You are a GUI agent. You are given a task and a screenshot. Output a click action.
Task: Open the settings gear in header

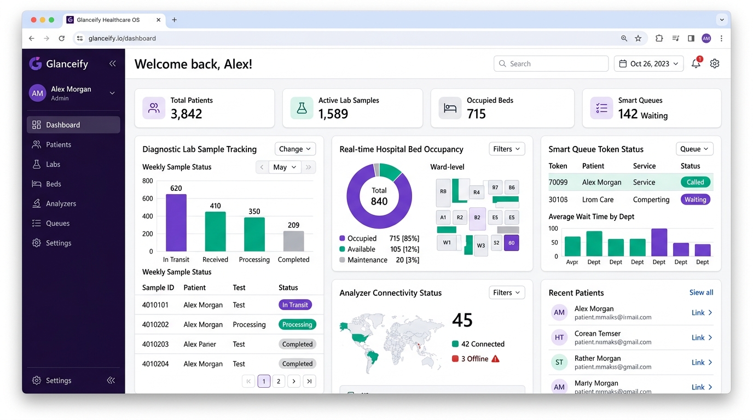point(715,63)
